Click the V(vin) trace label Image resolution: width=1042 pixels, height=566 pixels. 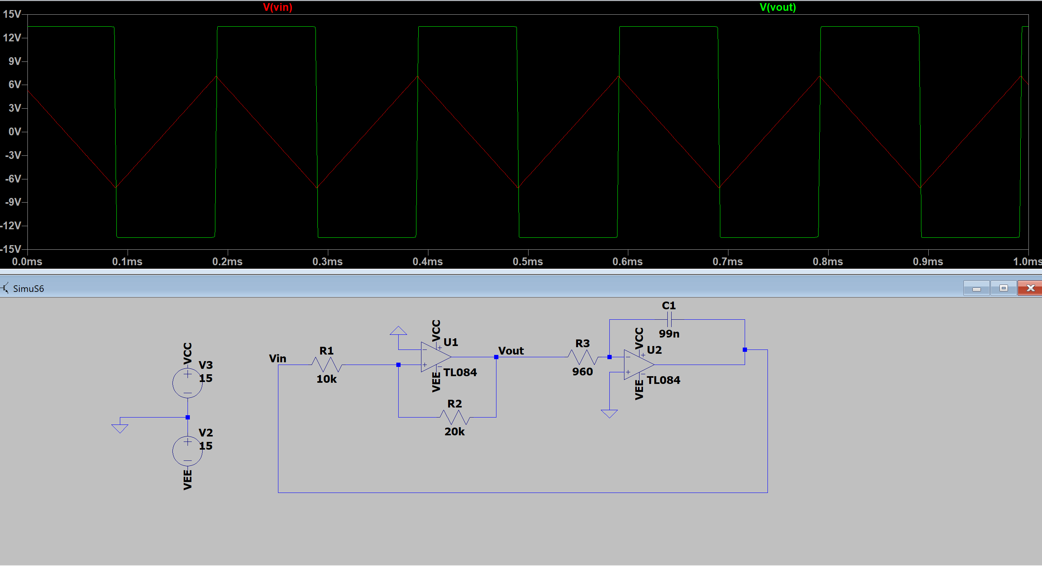click(x=278, y=7)
